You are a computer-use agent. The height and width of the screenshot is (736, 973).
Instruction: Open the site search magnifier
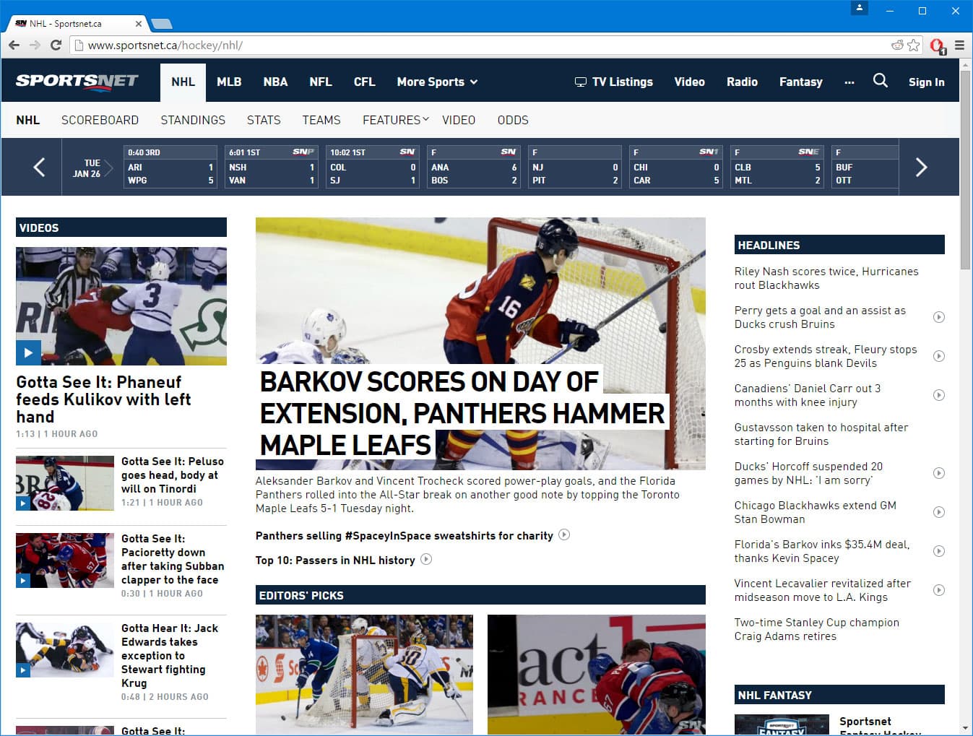tap(880, 80)
